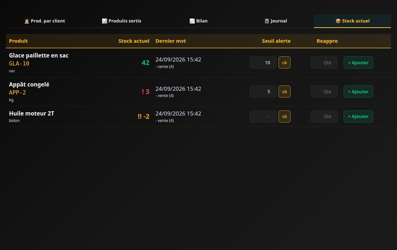397x250 pixels.
Task: Open the Prod. par client tab
Action: 44,21
